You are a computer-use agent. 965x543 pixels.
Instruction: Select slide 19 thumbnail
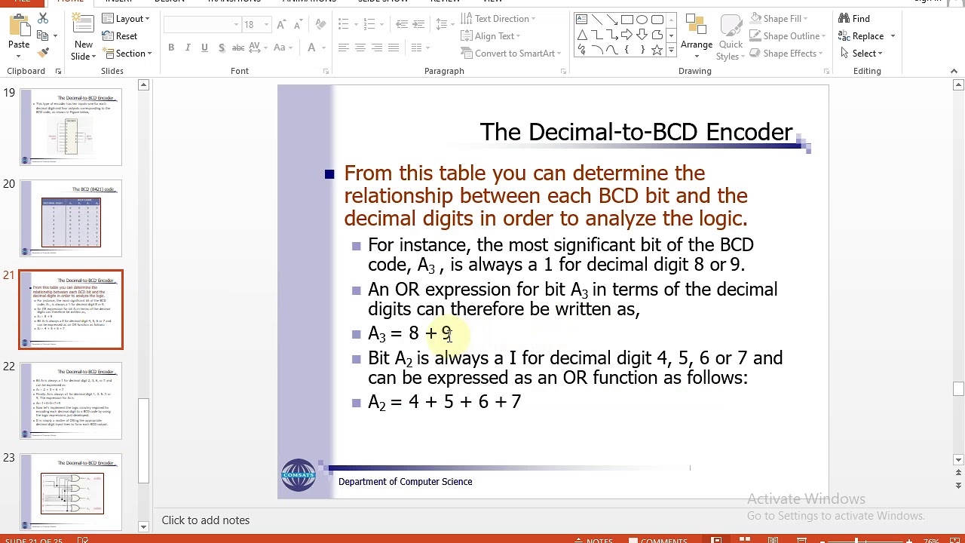[71, 127]
